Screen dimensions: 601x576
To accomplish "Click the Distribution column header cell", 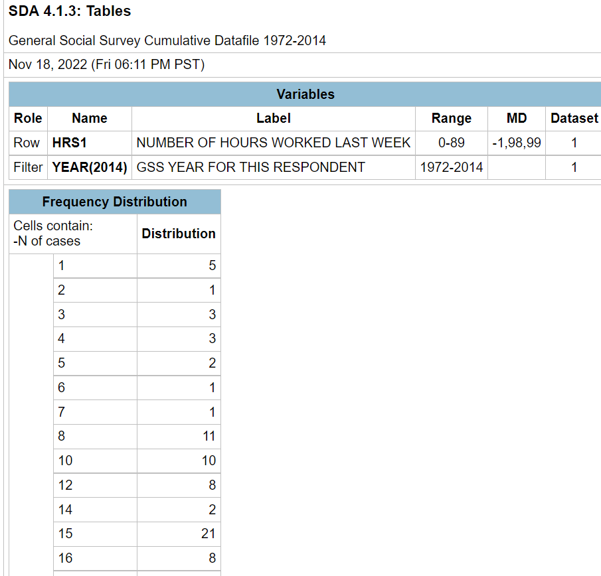I will tap(178, 234).
